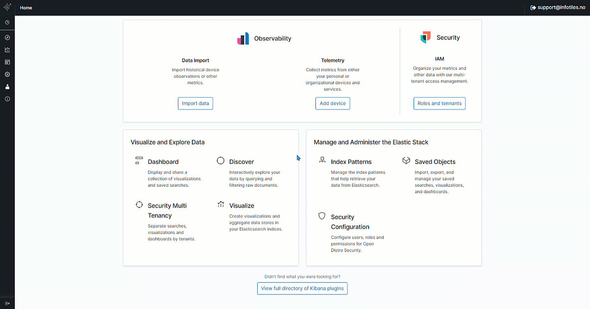Click 'Interactively explore your data' description

pyautogui.click(x=255, y=179)
